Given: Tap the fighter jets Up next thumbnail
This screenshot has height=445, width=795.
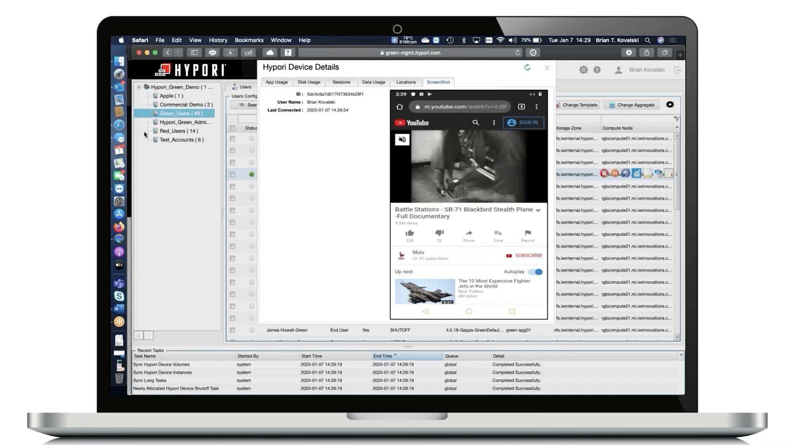Looking at the screenshot, I should coord(425,292).
